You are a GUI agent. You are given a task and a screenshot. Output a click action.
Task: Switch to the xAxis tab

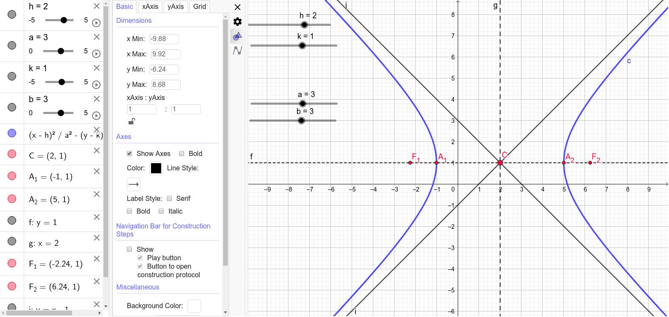[150, 7]
